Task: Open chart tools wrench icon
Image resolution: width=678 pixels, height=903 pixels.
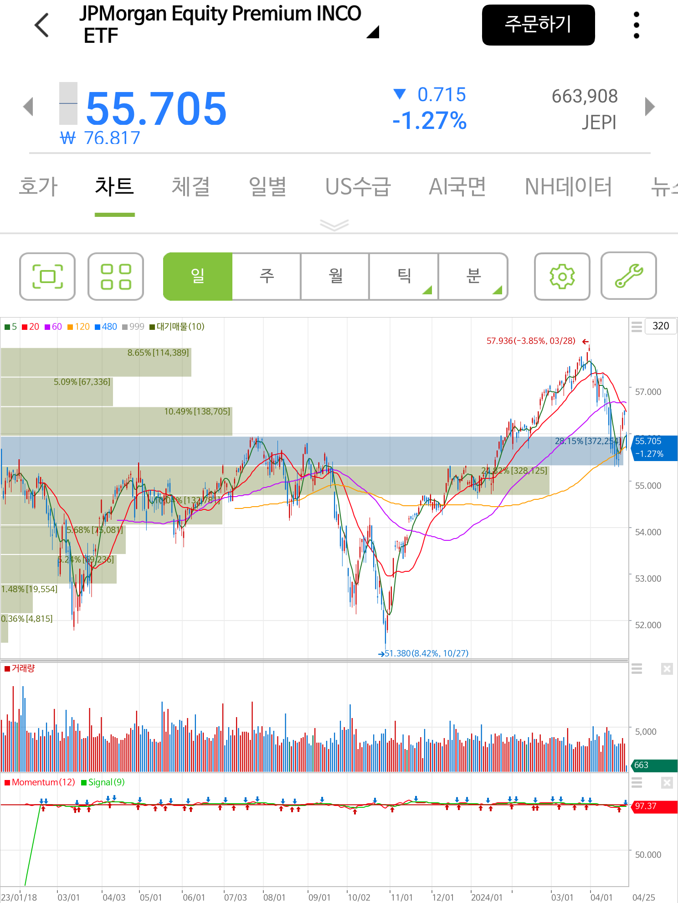Action: pos(629,276)
